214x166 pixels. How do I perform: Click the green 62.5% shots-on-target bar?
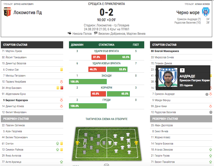click(x=119, y=57)
